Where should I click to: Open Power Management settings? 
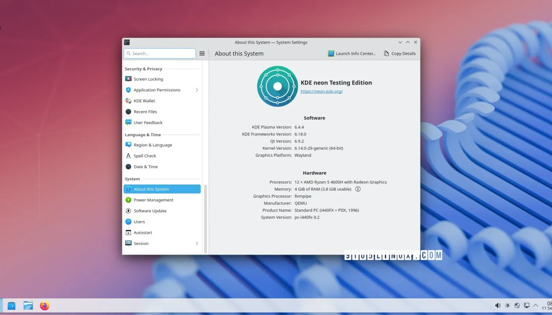point(153,200)
